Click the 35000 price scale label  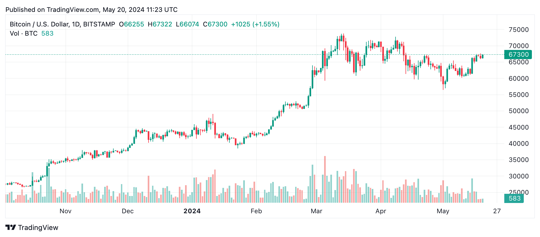pos(519,160)
